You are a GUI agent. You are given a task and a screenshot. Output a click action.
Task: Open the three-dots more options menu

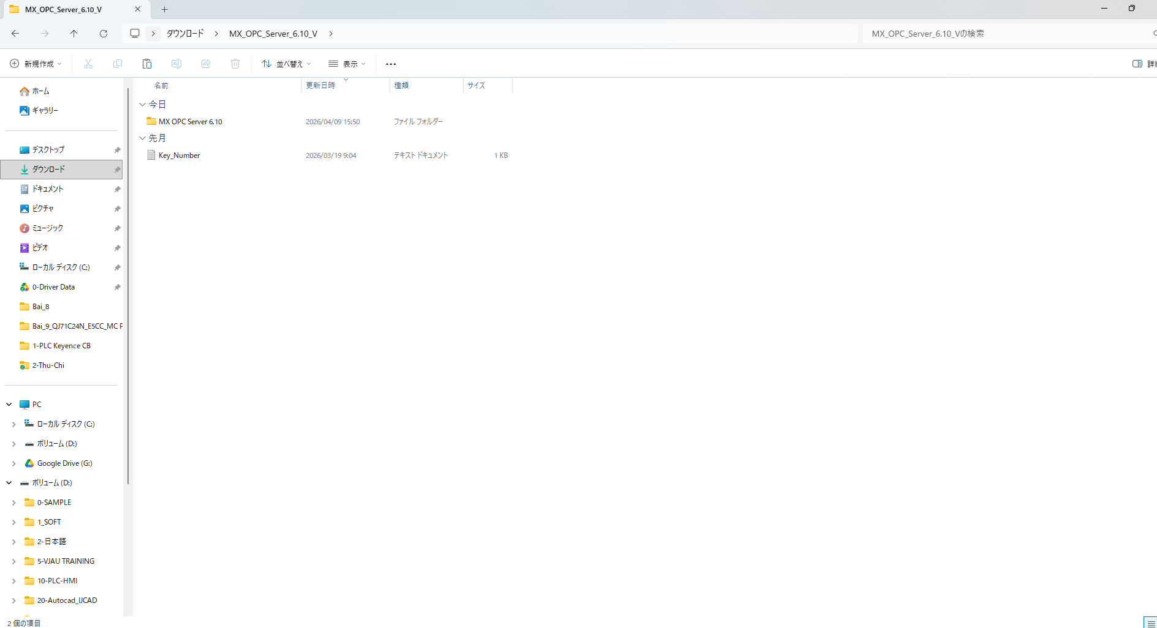pos(391,64)
